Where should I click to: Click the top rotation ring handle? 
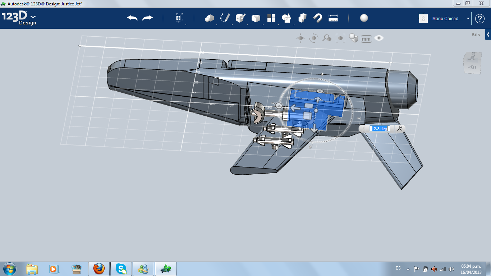pos(319,92)
